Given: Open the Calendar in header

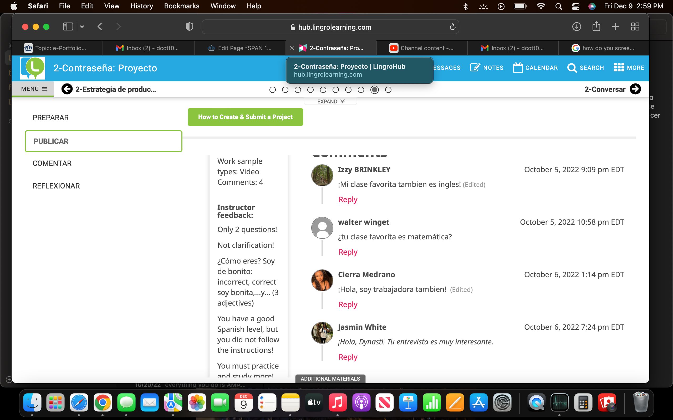Looking at the screenshot, I should pos(535,68).
